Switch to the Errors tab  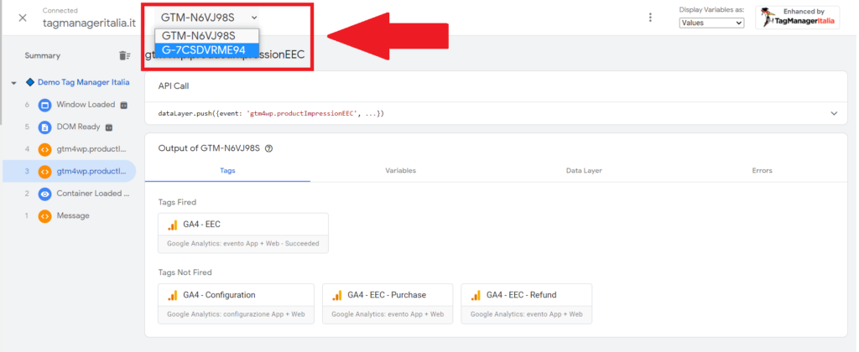pyautogui.click(x=762, y=171)
